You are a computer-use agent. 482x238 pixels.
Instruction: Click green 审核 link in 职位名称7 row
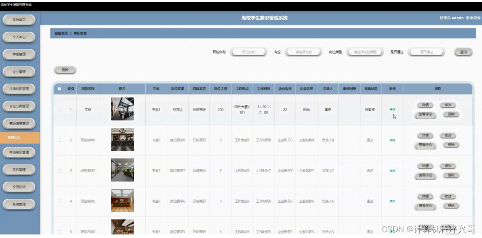tap(392, 171)
